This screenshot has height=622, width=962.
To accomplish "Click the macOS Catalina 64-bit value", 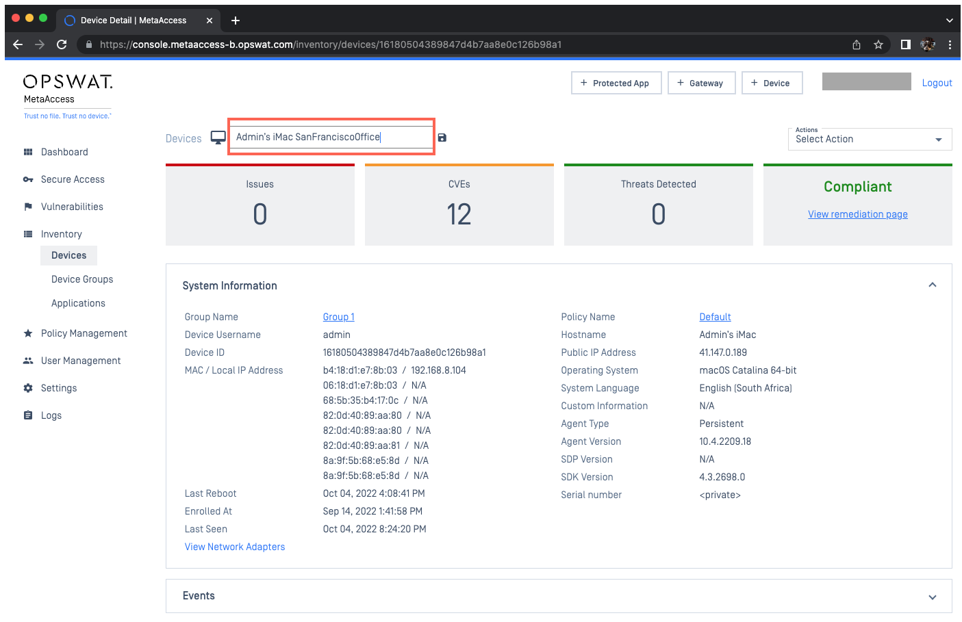I will (748, 370).
